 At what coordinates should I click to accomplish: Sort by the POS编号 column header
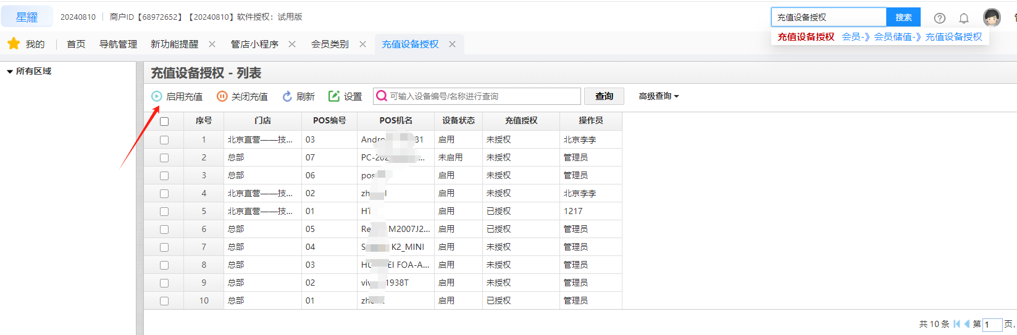pos(329,121)
